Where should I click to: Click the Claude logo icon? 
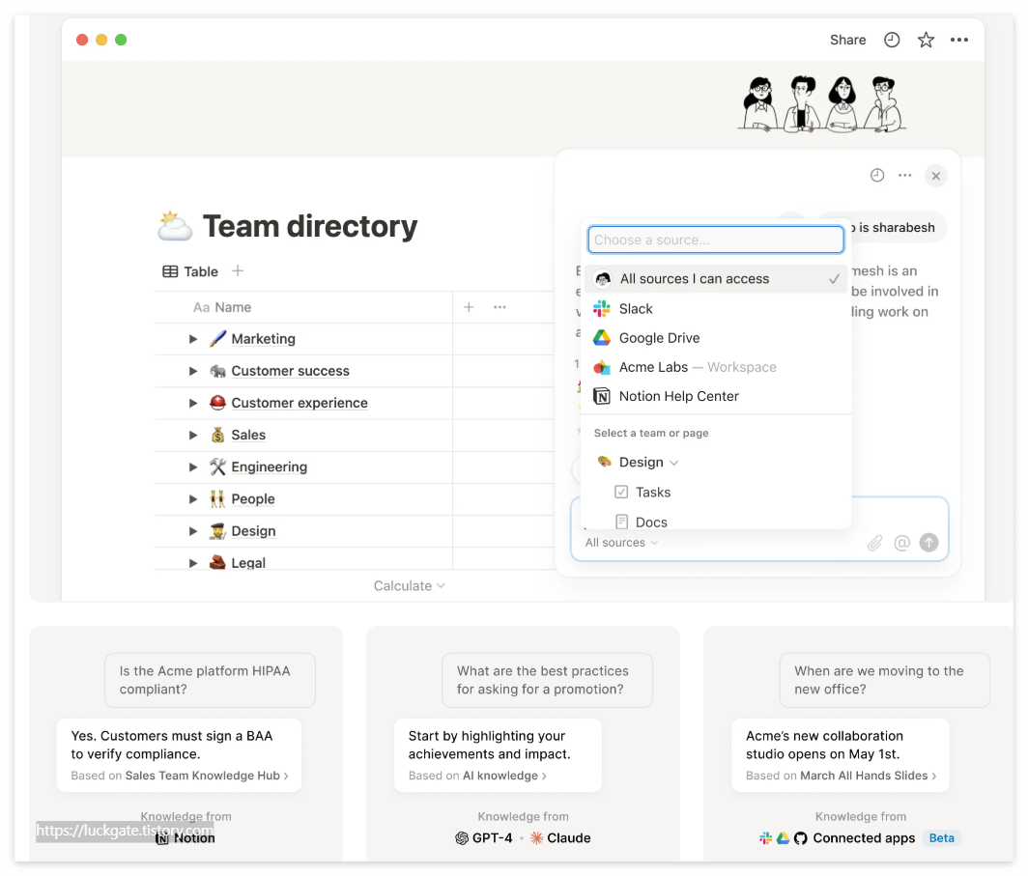536,838
